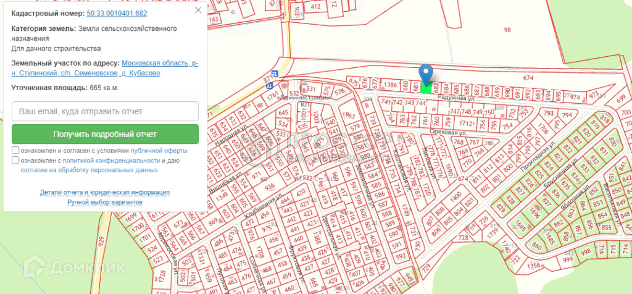Select parcel 974 on the map
This screenshot has height=294, width=632.
575,97
